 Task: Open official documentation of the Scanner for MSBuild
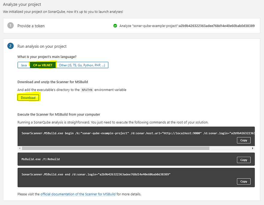click(x=78, y=194)
